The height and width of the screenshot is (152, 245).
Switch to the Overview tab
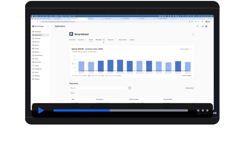click(72, 40)
